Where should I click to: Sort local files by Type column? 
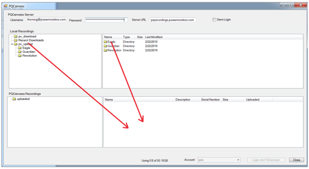126,37
